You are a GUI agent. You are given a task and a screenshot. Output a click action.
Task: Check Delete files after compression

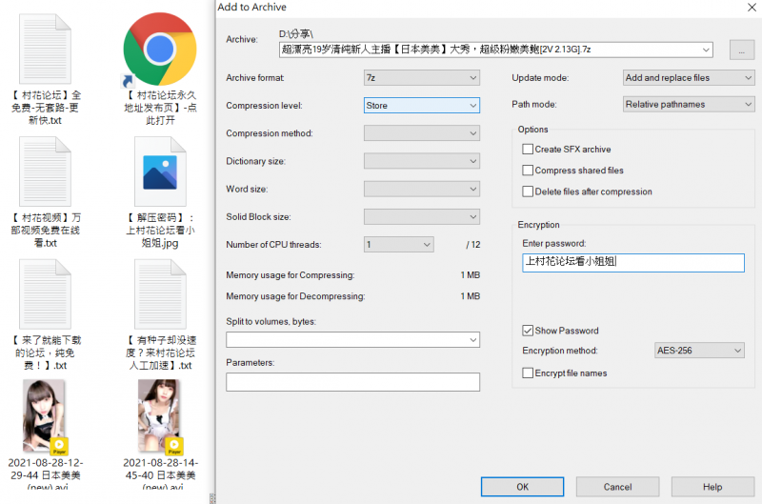point(528,192)
